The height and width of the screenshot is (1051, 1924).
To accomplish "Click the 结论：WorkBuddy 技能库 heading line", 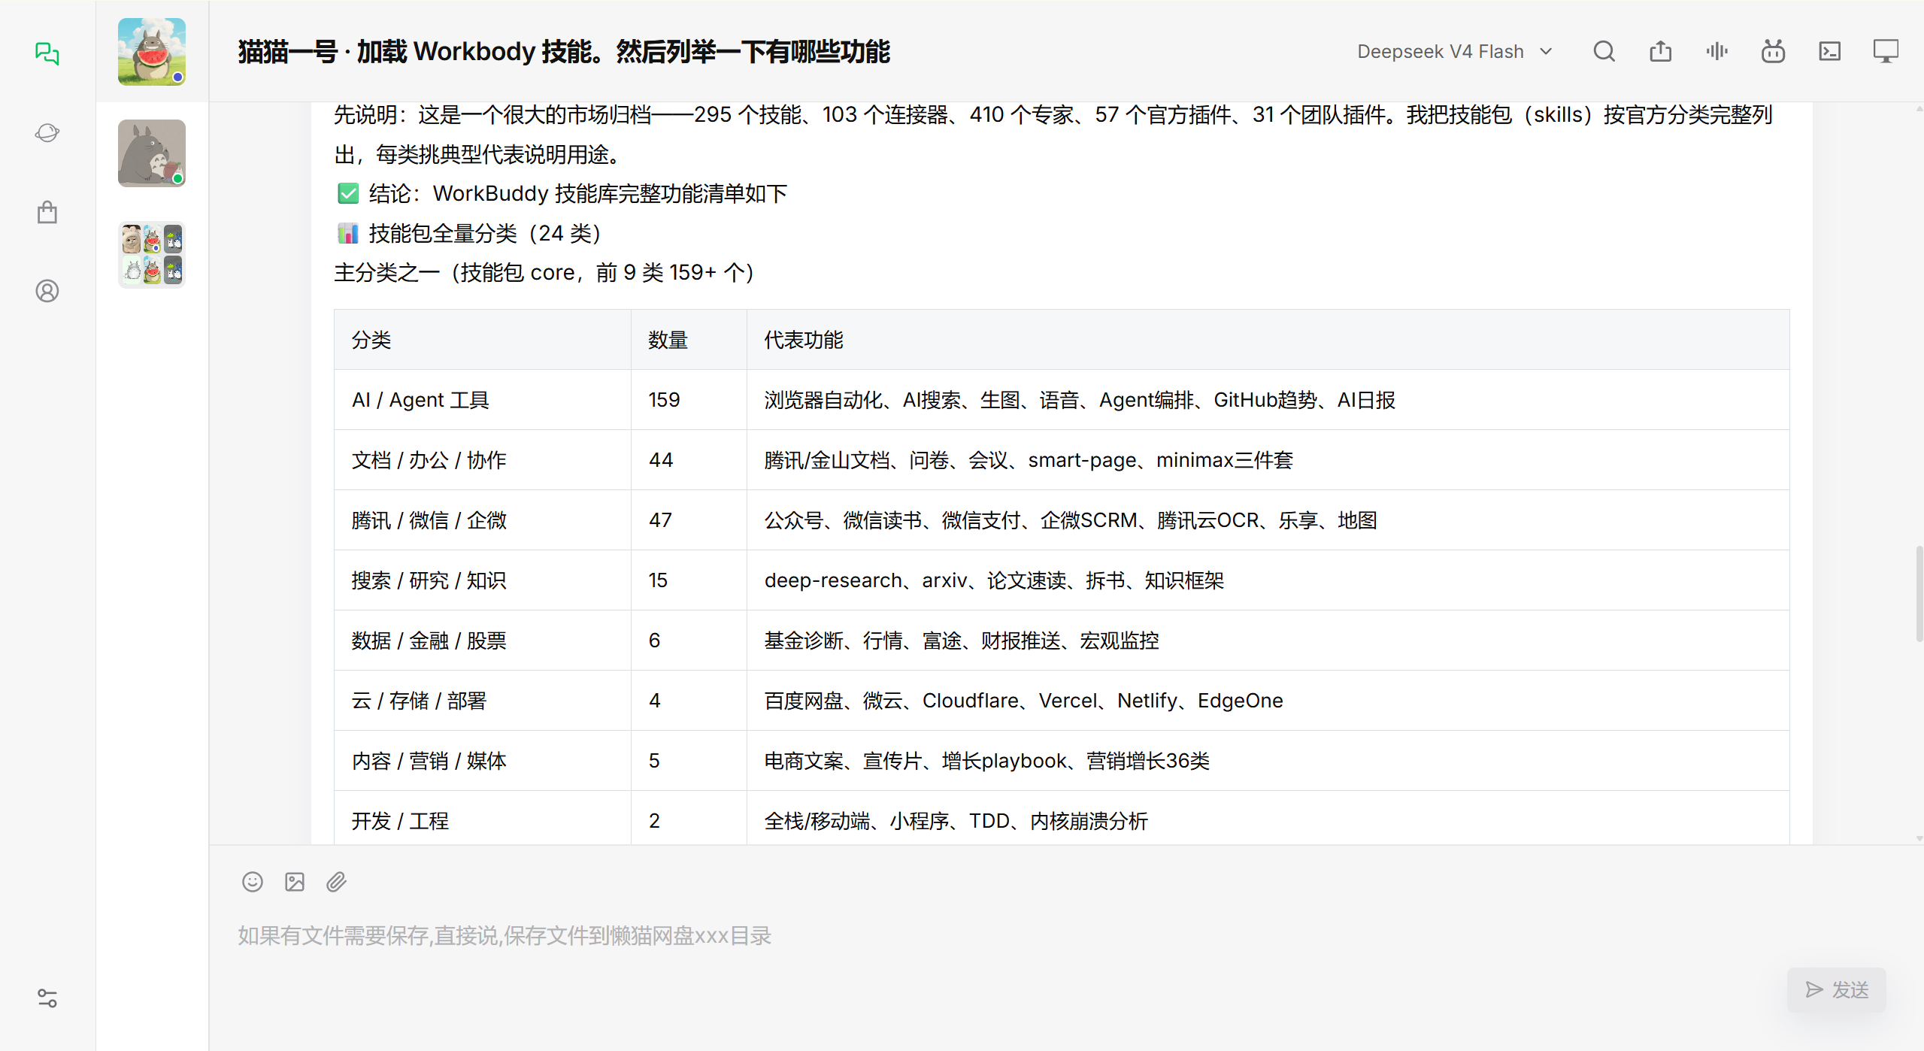I will (x=562, y=194).
